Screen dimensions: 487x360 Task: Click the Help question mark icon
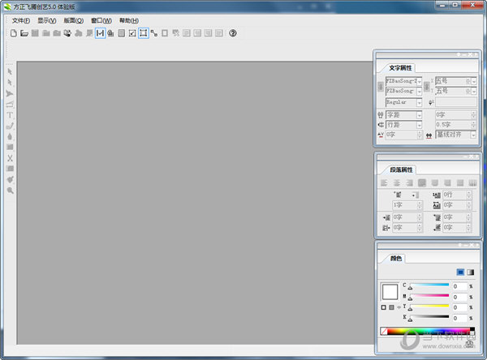click(233, 33)
